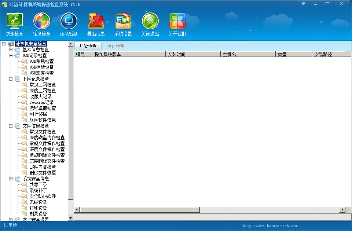
Task: Collapse the 系统安全信息 node
Action: (11, 179)
